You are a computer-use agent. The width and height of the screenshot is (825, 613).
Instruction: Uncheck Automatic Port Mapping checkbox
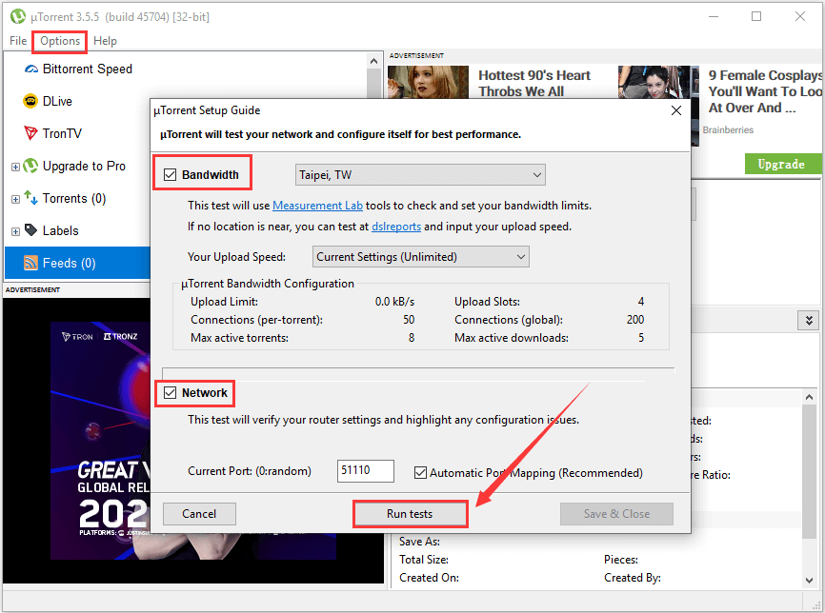pyautogui.click(x=420, y=473)
